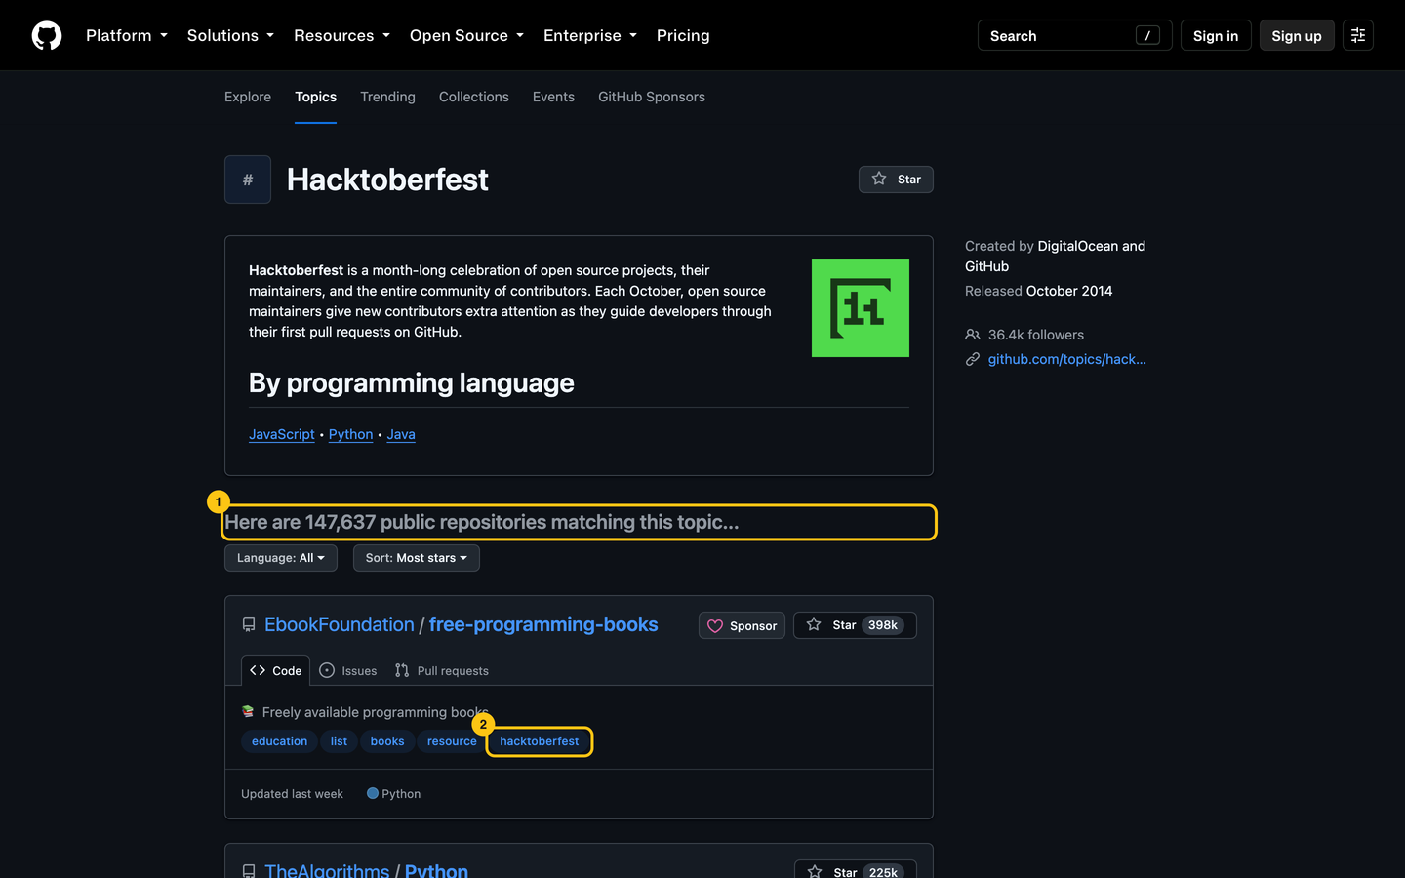Click the Sign up button
Image resolution: width=1405 pixels, height=878 pixels.
click(x=1297, y=35)
